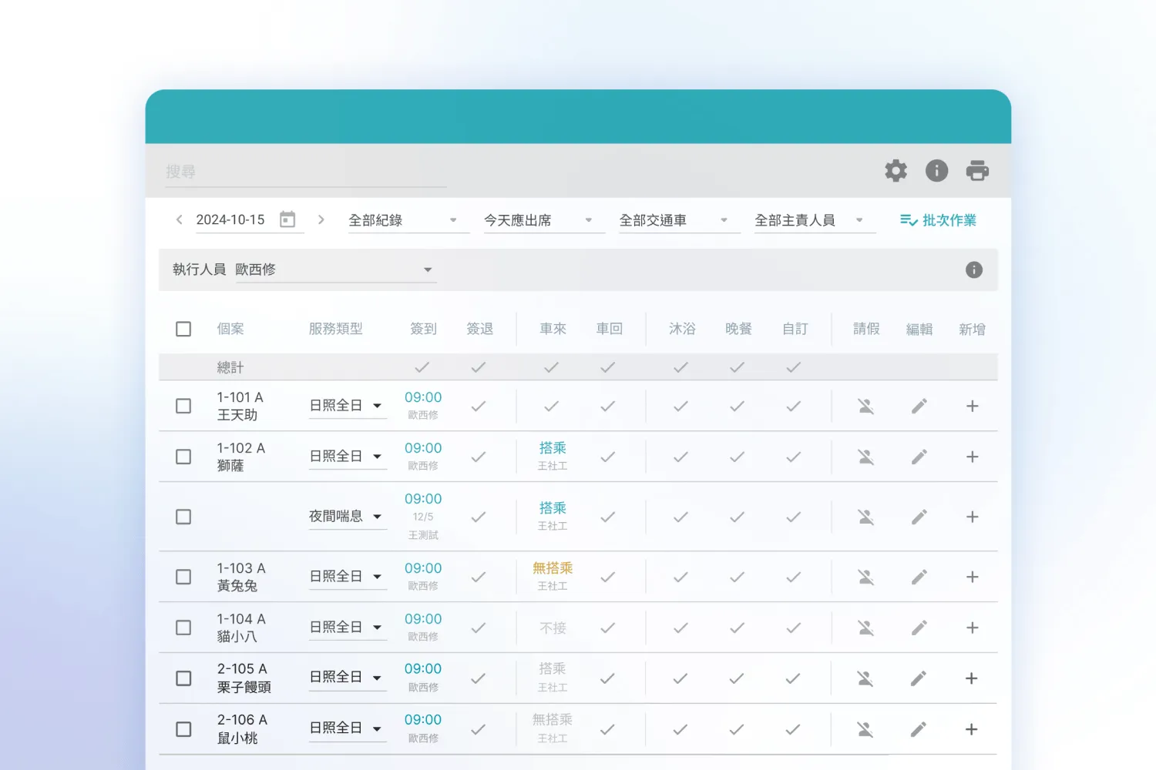1156x770 pixels.
Task: Focus the 搜尋 search field
Action: click(x=306, y=172)
